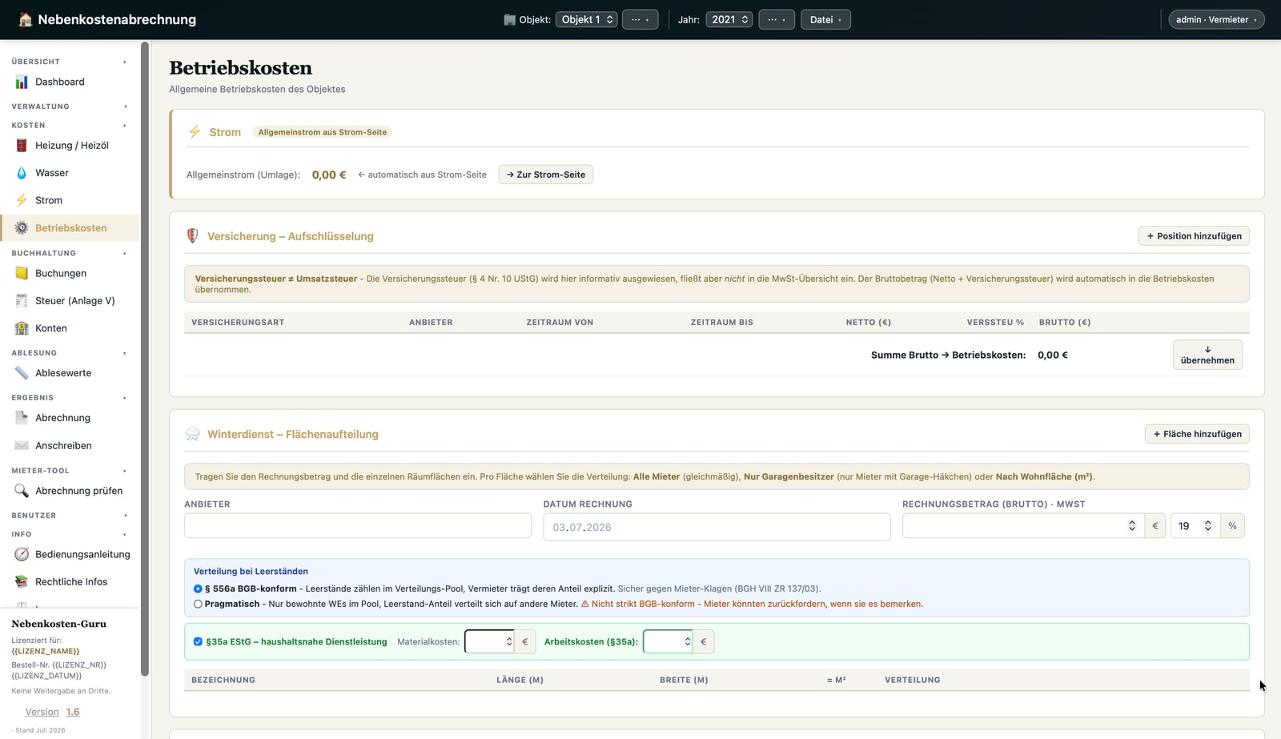
Task: Collapse the Buchhaltung sidebar section
Action: click(x=69, y=253)
